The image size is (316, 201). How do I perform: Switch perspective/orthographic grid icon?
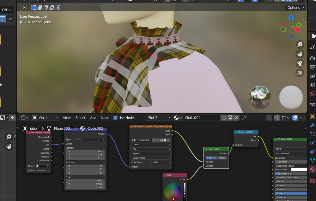pyautogui.click(x=300, y=73)
